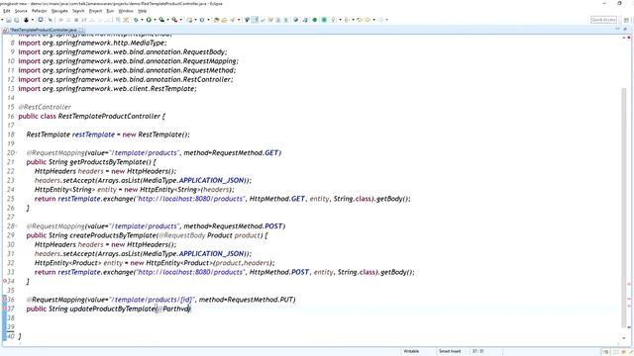Click the New Java Class icon

pos(202,20)
